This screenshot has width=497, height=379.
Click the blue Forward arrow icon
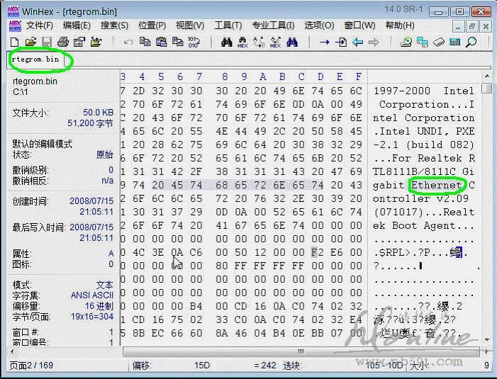point(374,43)
